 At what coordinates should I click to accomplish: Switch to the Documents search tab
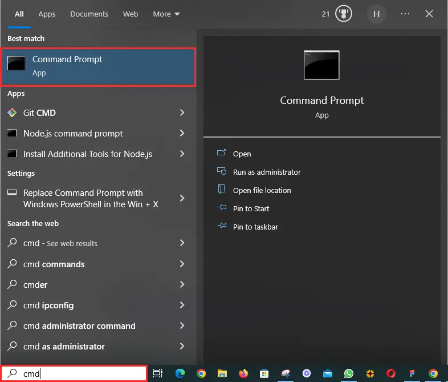coord(89,14)
